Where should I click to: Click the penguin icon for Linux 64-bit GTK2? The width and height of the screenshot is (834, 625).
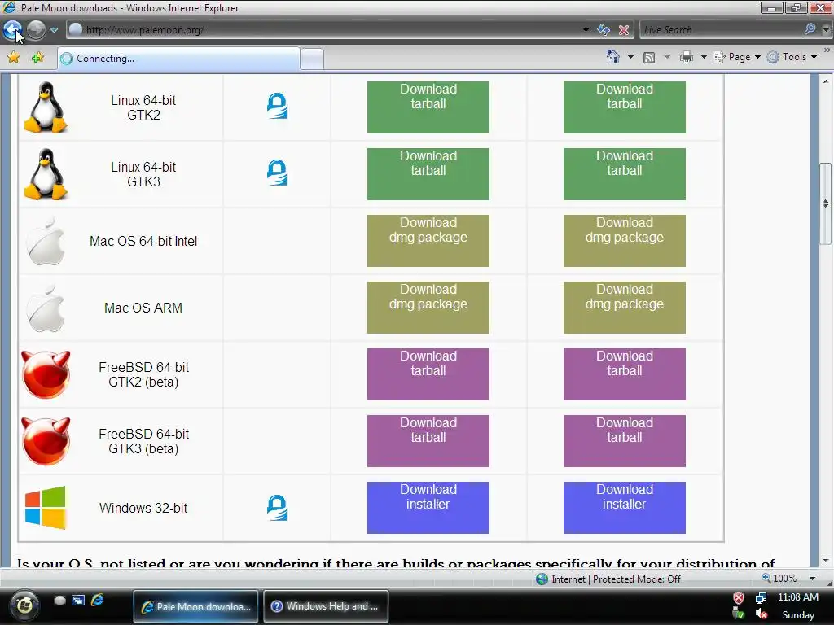pos(46,107)
